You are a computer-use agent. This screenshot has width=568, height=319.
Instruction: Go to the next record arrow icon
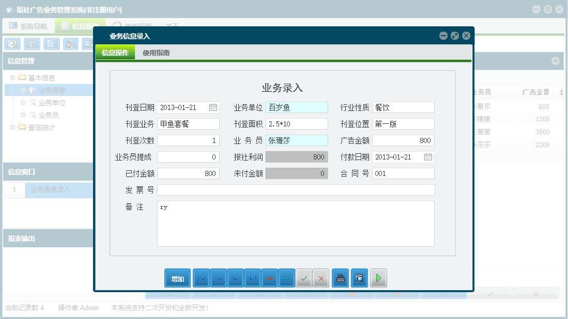(235, 278)
